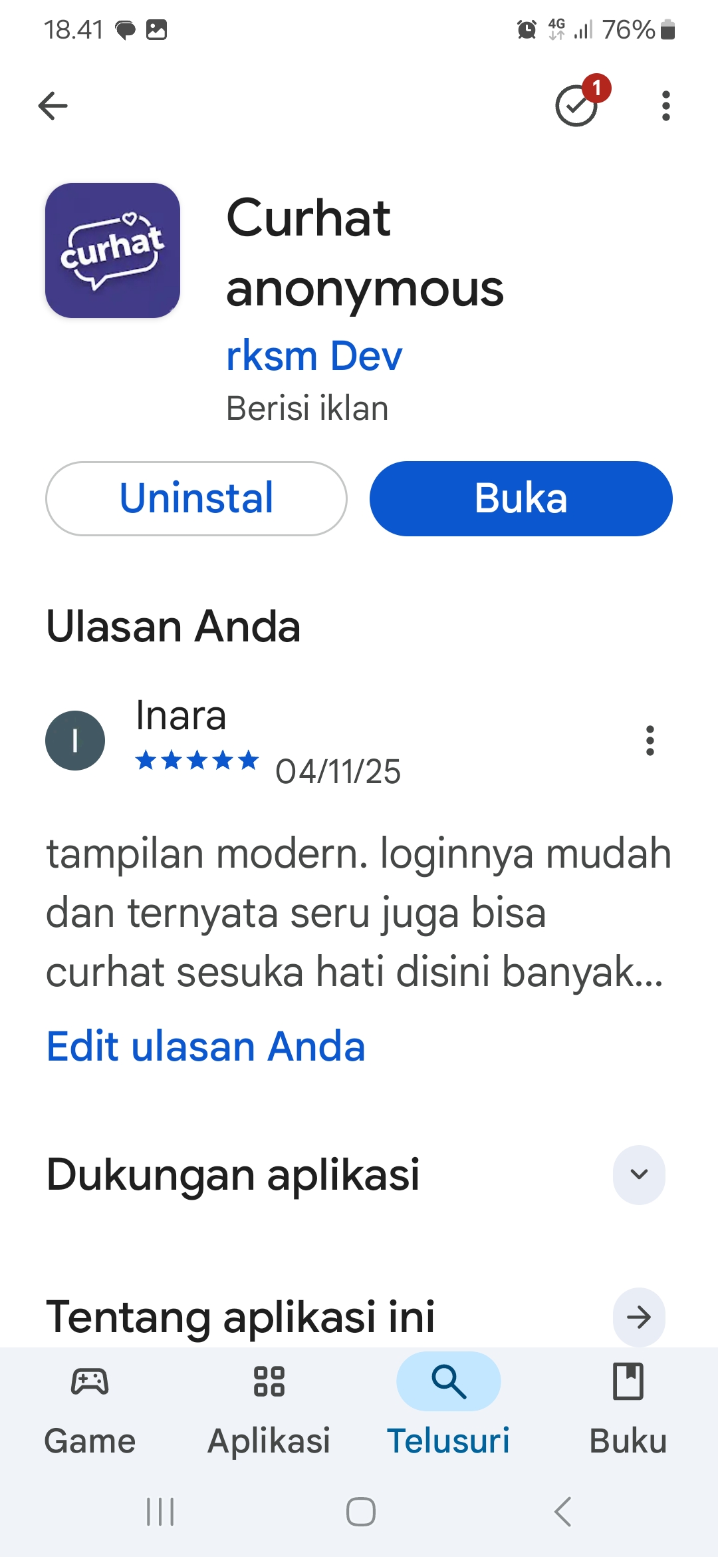Image resolution: width=718 pixels, height=1557 pixels.
Task: Expand the Dukungan aplikasi section chevron
Action: tap(639, 1174)
